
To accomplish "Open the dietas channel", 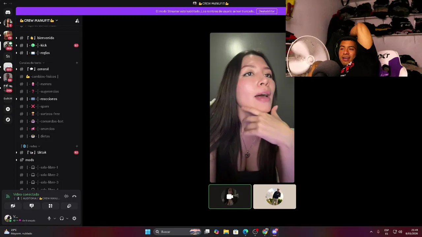I will [x=49, y=136].
